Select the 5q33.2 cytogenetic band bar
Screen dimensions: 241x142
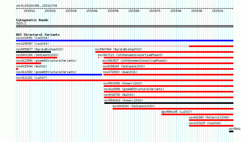[125, 26]
